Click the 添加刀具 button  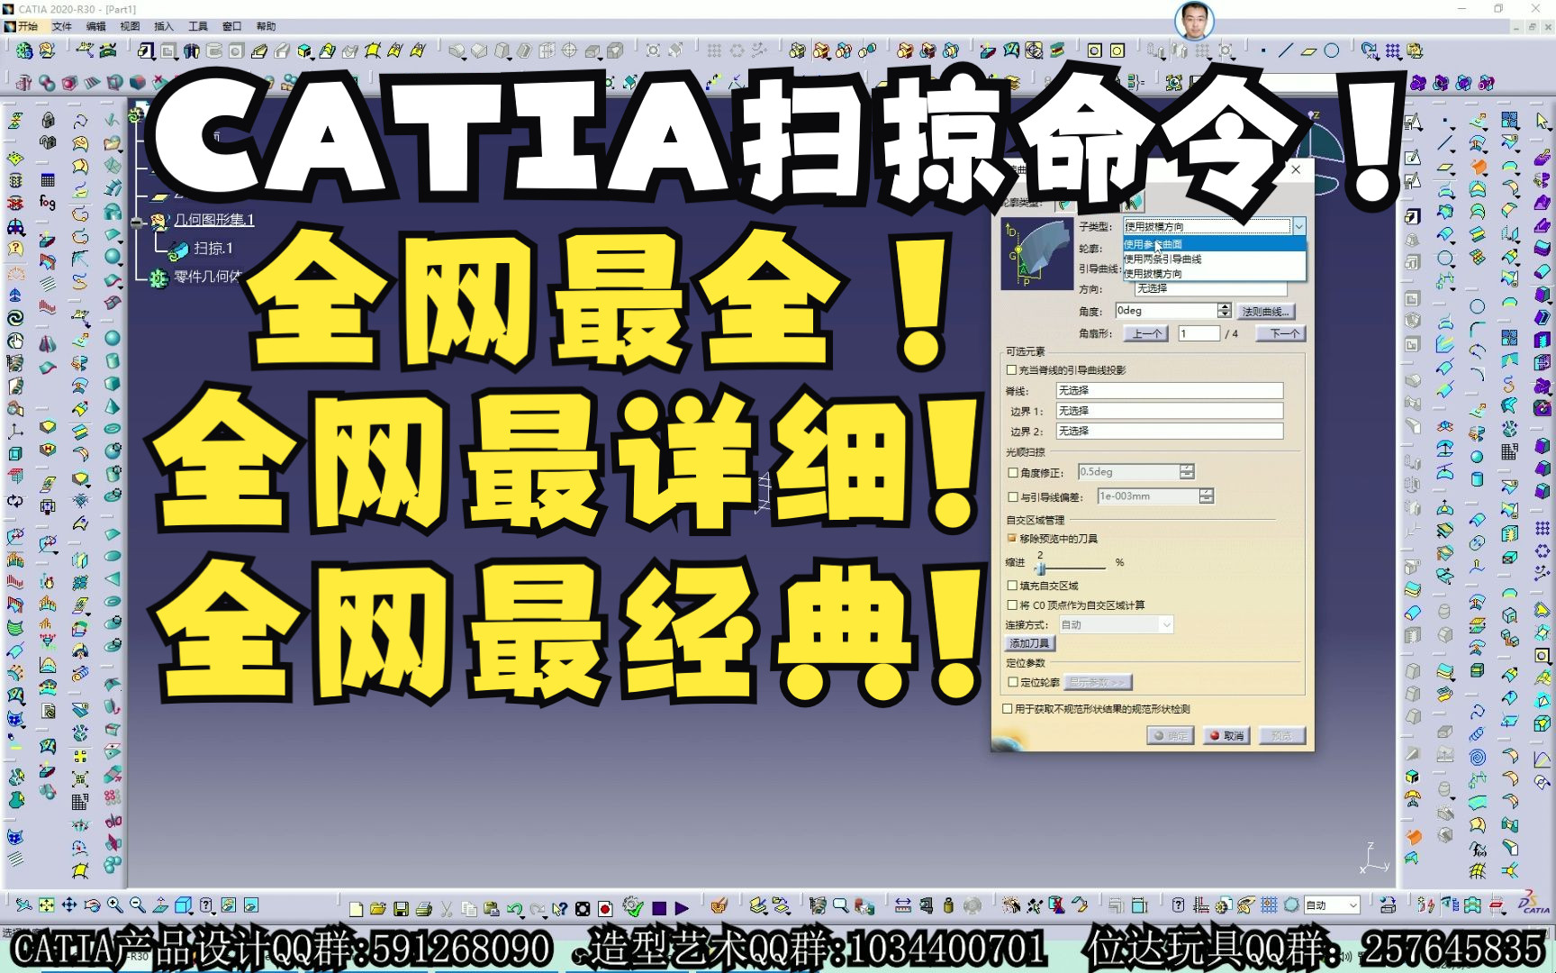click(1029, 643)
